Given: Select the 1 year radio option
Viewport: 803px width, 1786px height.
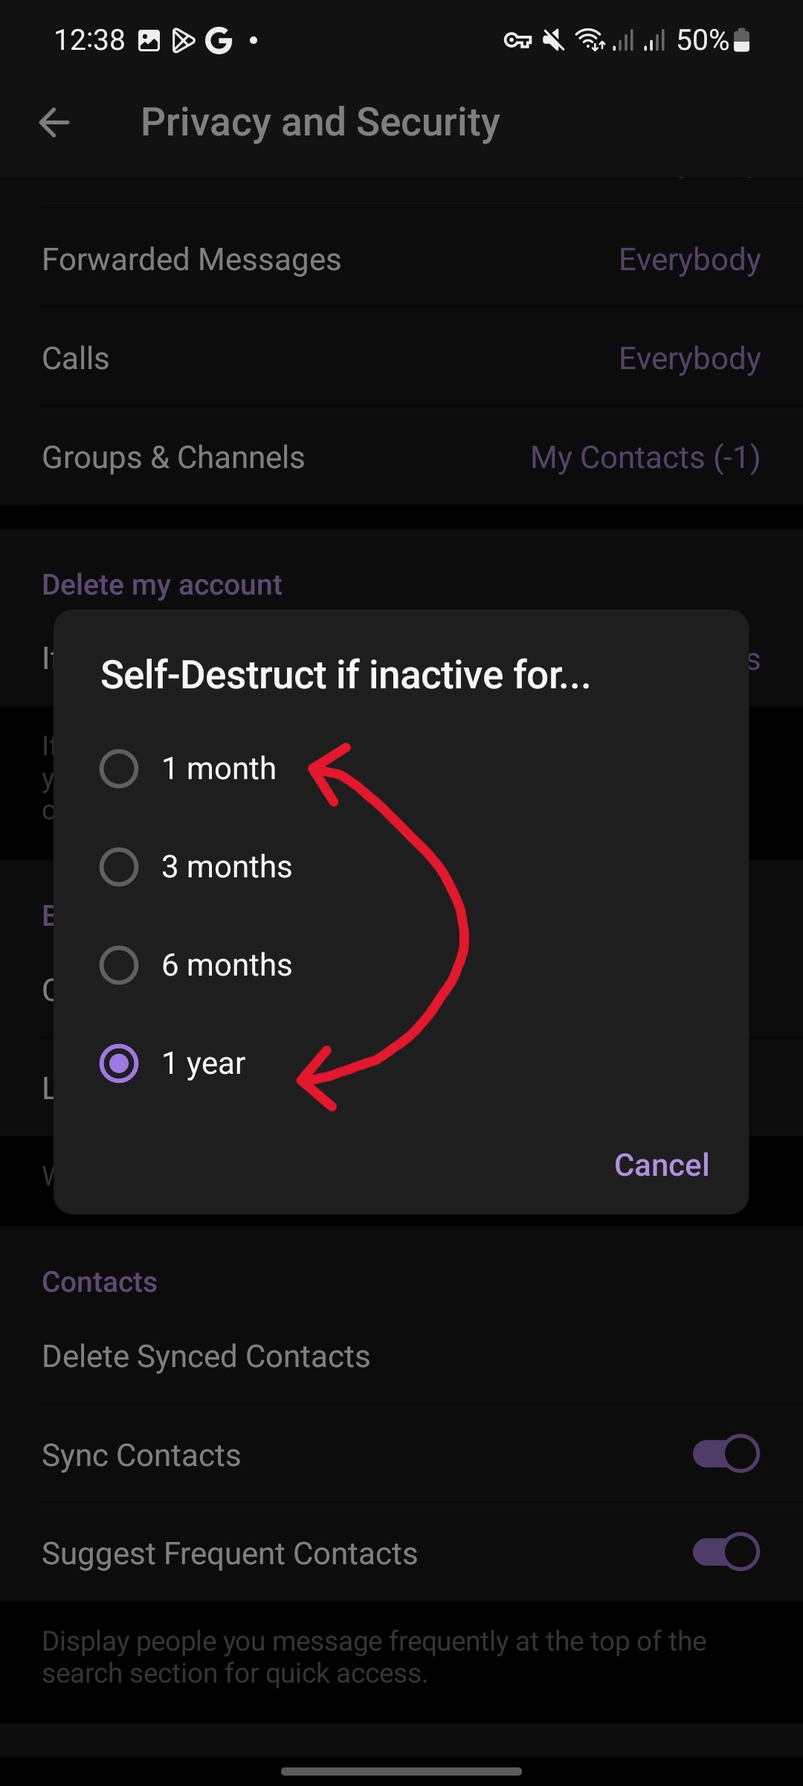Looking at the screenshot, I should (119, 1063).
